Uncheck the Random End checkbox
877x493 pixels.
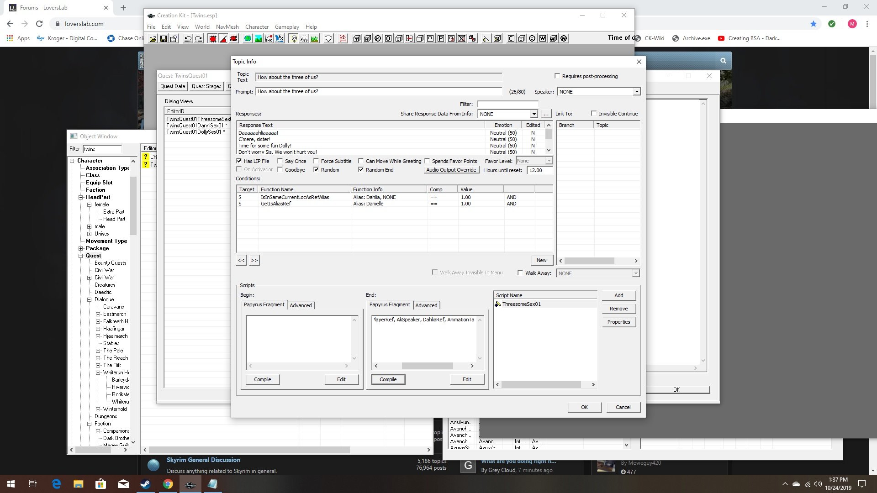click(x=361, y=170)
